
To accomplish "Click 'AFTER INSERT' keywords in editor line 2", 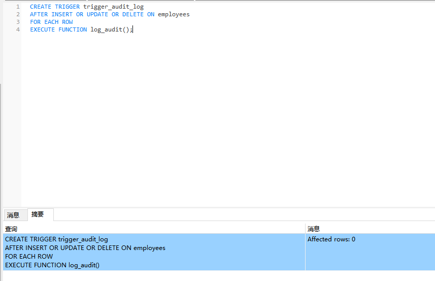I will coord(51,14).
